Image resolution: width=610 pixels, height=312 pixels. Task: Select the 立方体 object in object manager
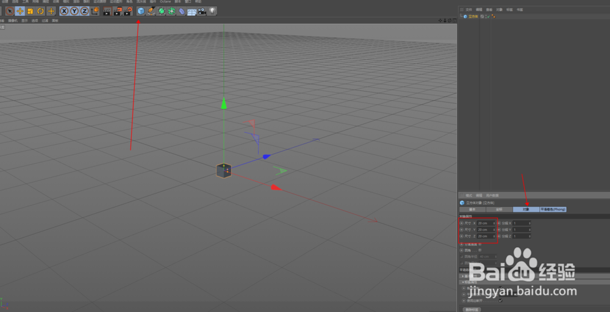coord(473,16)
